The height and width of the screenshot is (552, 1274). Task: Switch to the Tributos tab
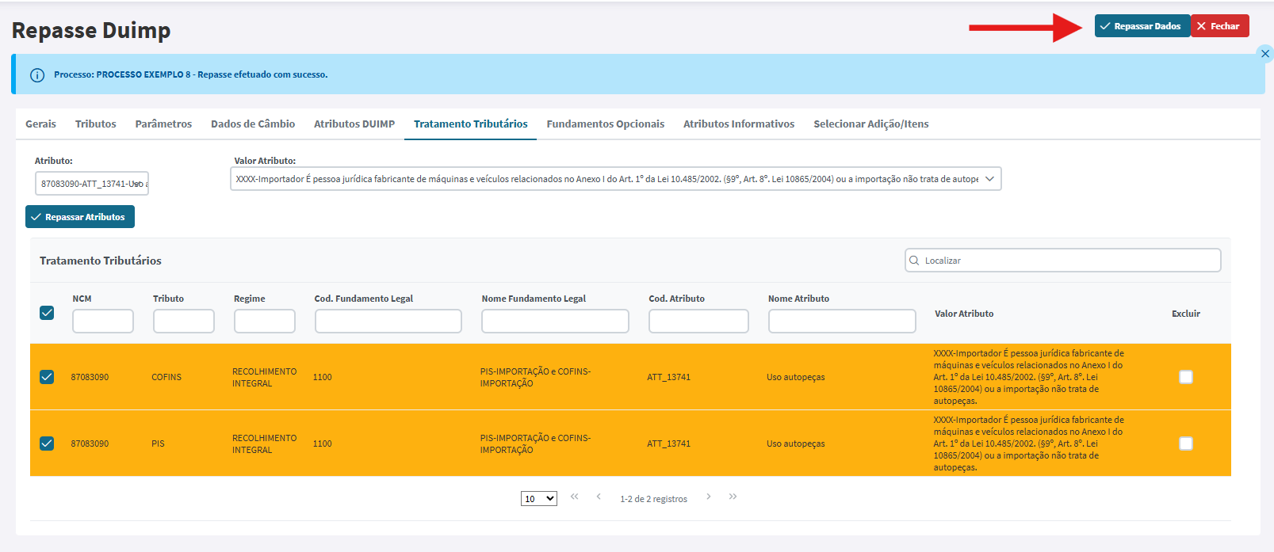click(x=95, y=124)
